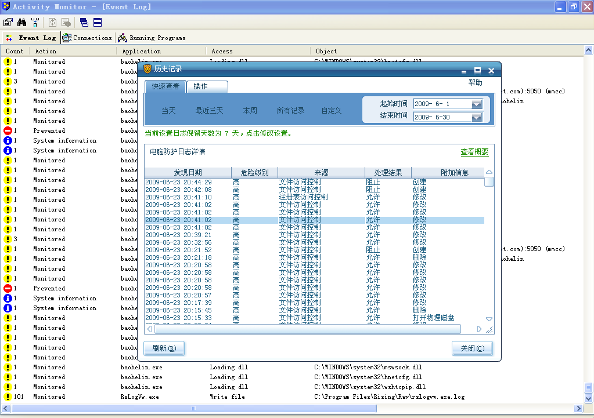The image size is (594, 418).
Task: Select the 最近三天 quick filter
Action: pos(209,111)
